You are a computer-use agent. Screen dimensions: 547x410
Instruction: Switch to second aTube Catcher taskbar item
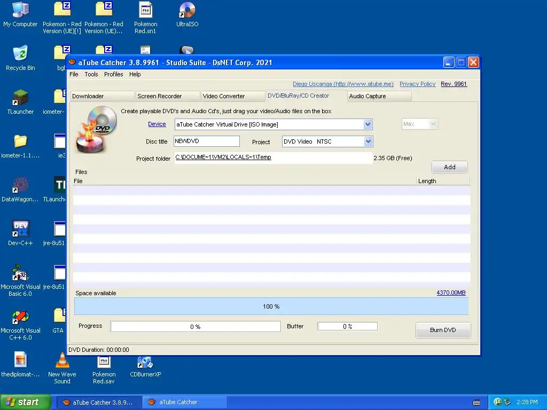click(x=185, y=403)
